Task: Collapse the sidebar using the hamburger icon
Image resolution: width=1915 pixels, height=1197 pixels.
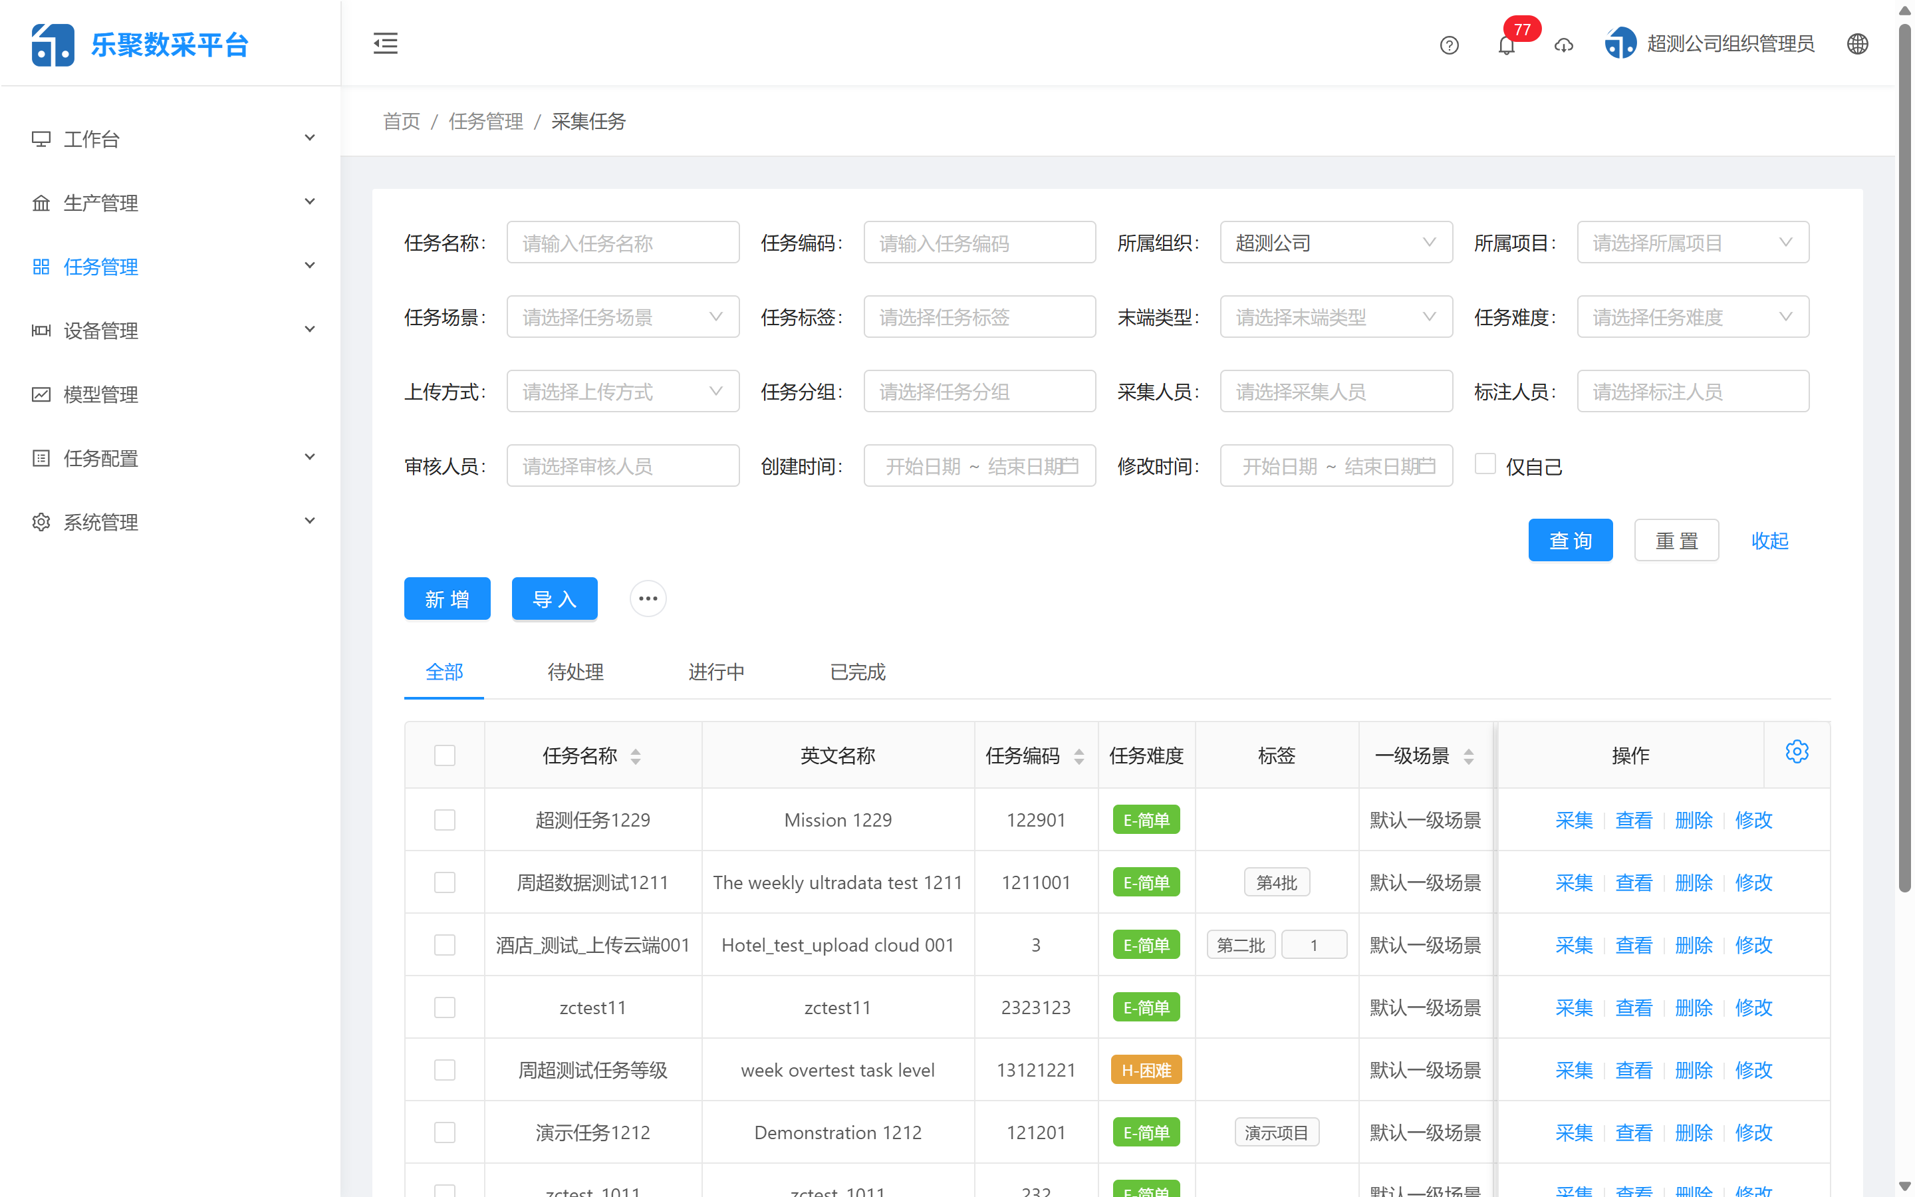Action: pyautogui.click(x=386, y=43)
